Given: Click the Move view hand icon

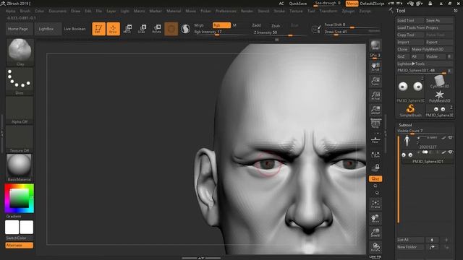Looking at the screenshot, I should point(375,218).
